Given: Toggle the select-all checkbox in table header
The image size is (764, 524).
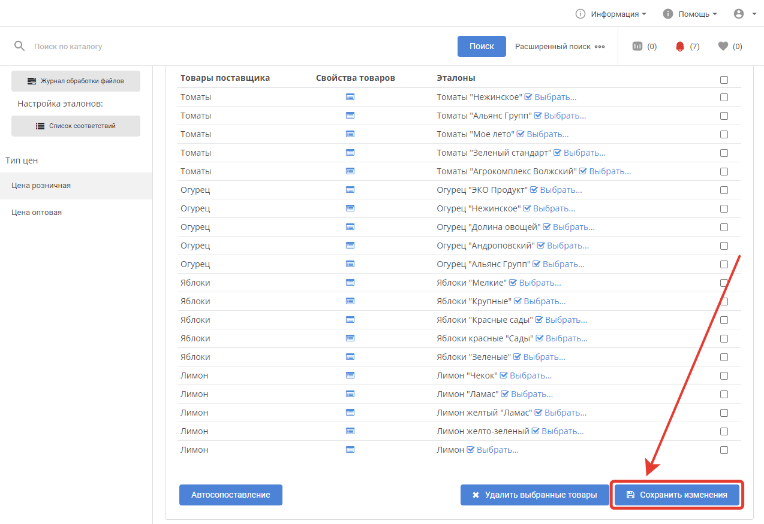Looking at the screenshot, I should [x=724, y=80].
